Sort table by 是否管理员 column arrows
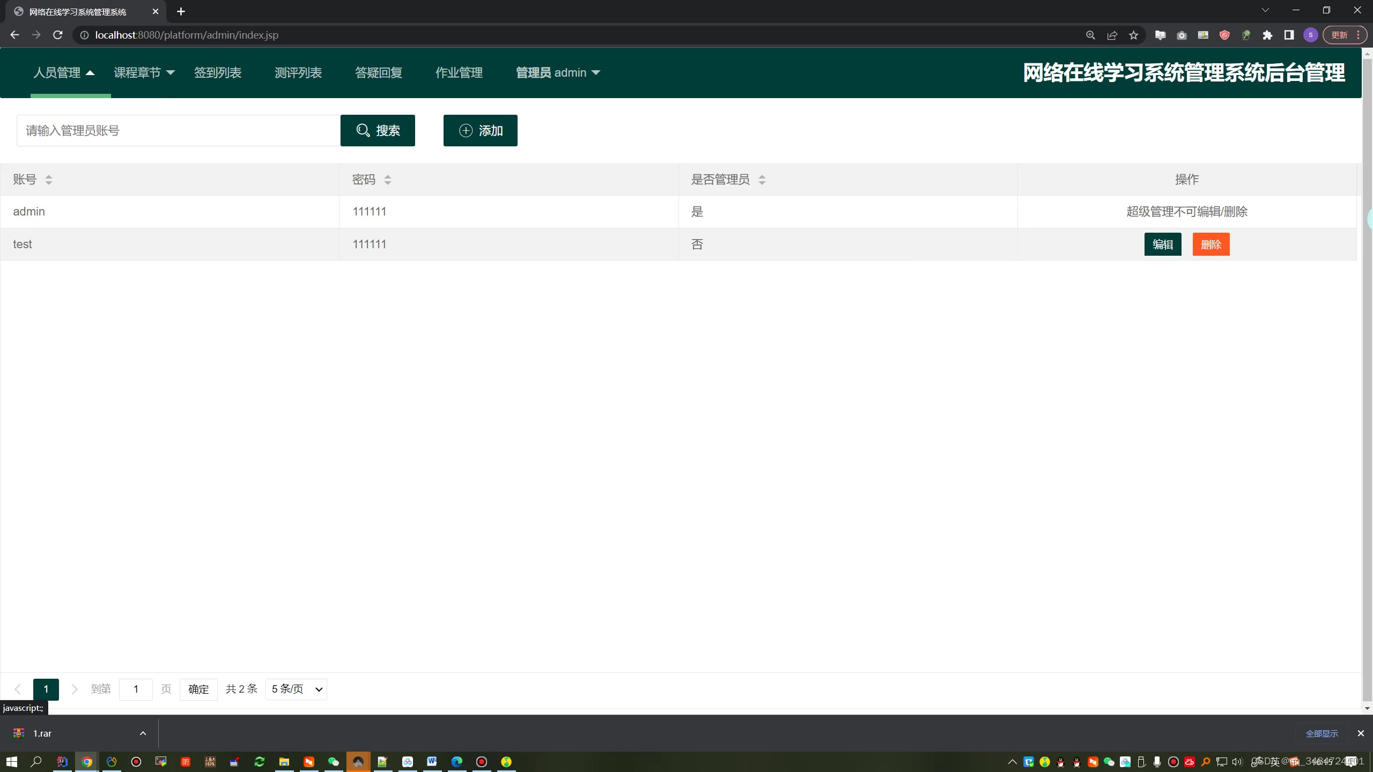 [762, 180]
